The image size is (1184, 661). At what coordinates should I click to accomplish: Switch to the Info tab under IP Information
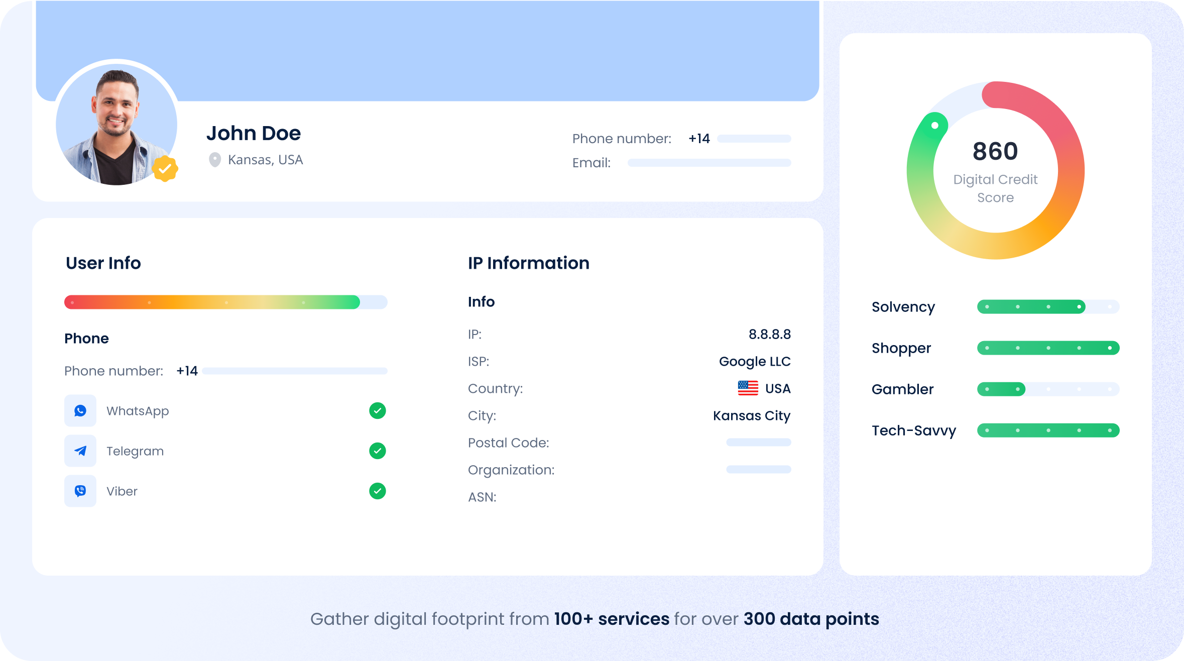tap(481, 301)
